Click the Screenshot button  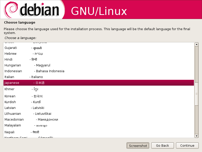click(x=138, y=146)
